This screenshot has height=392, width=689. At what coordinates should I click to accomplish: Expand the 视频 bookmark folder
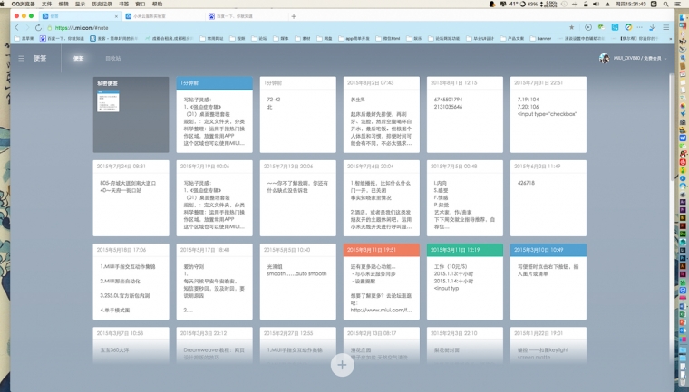(238, 38)
